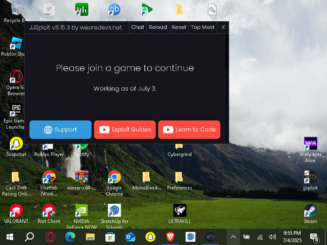Image resolution: width=327 pixels, height=245 pixels.
Task: Open taskbar search magnifier
Action: (x=29, y=237)
